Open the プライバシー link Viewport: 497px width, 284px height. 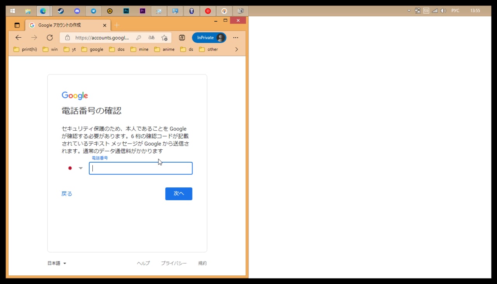pos(174,263)
